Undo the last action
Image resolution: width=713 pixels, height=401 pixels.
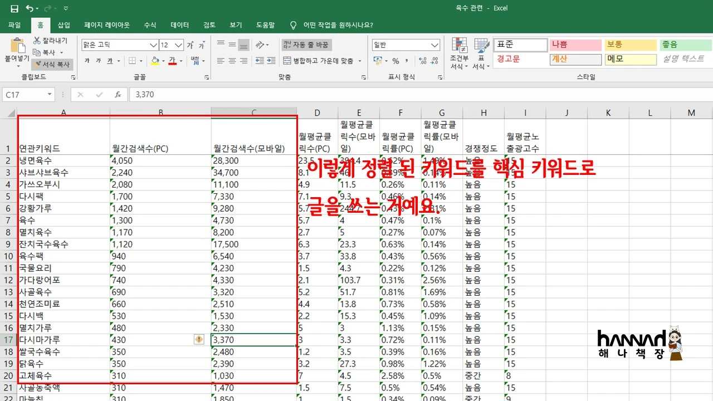click(x=30, y=8)
